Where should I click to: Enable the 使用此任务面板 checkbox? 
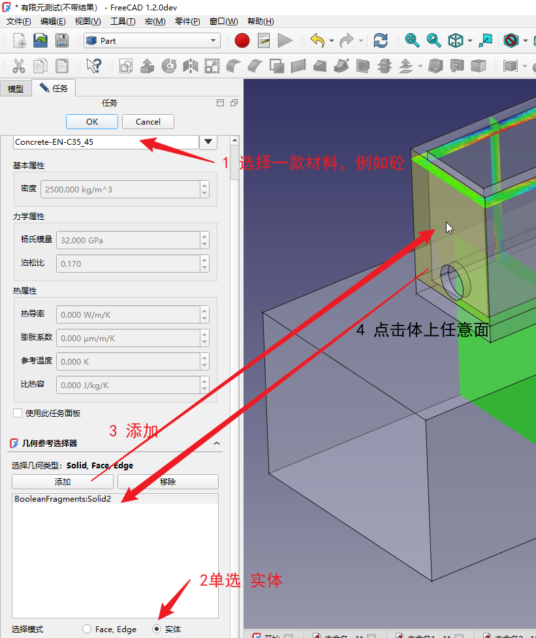[18, 413]
